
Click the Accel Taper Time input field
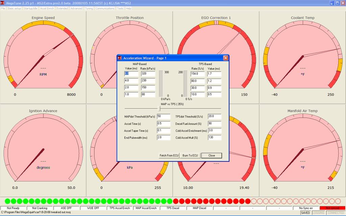(164, 131)
